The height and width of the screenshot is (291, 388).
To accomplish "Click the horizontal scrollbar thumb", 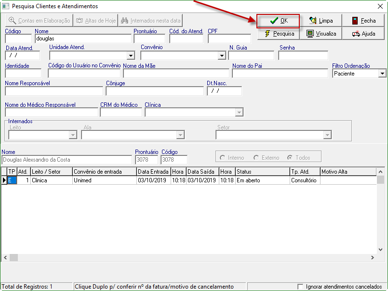I will pyautogui.click(x=13, y=258).
